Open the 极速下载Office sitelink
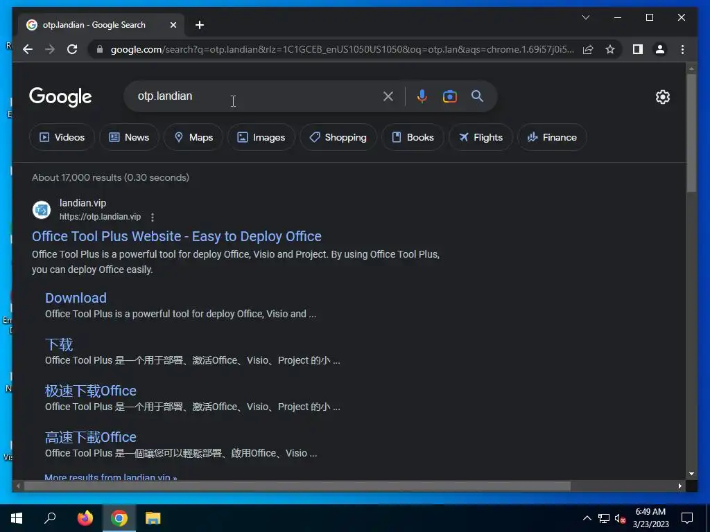The height and width of the screenshot is (532, 710). [x=91, y=391]
